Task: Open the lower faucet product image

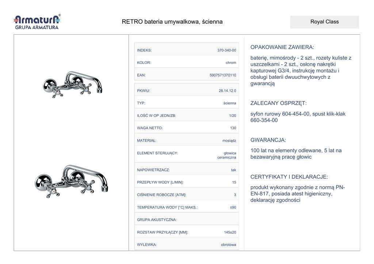Action: pyautogui.click(x=71, y=181)
